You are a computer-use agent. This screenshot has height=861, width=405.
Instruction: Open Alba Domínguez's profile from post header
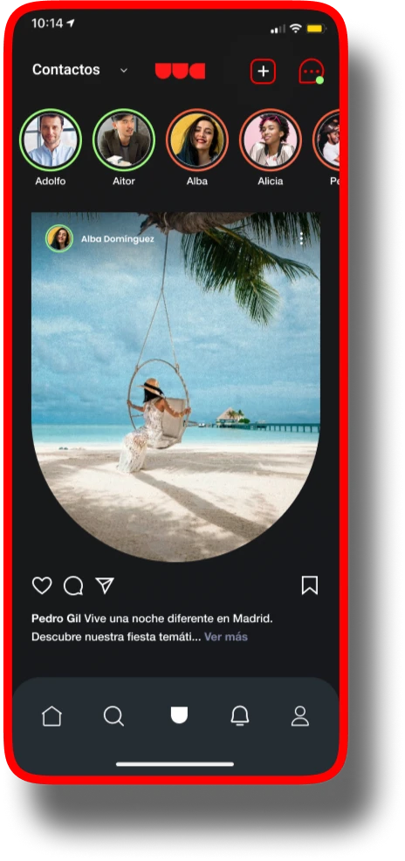(117, 239)
